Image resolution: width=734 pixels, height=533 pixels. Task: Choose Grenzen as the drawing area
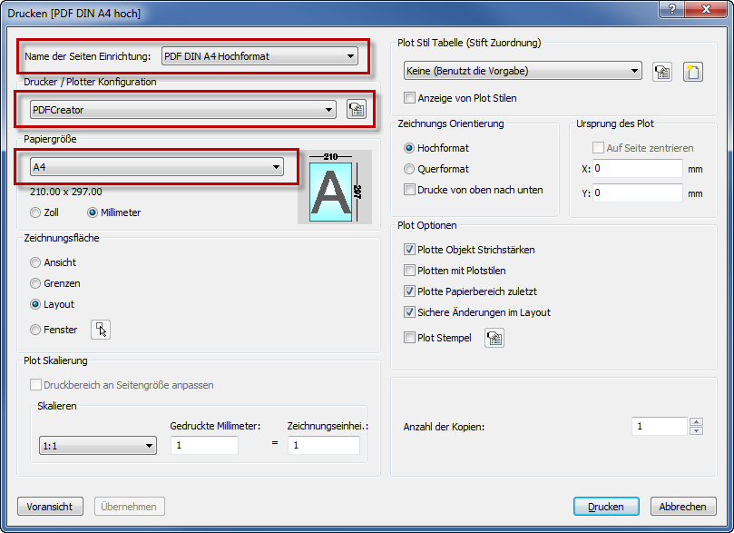pos(35,283)
